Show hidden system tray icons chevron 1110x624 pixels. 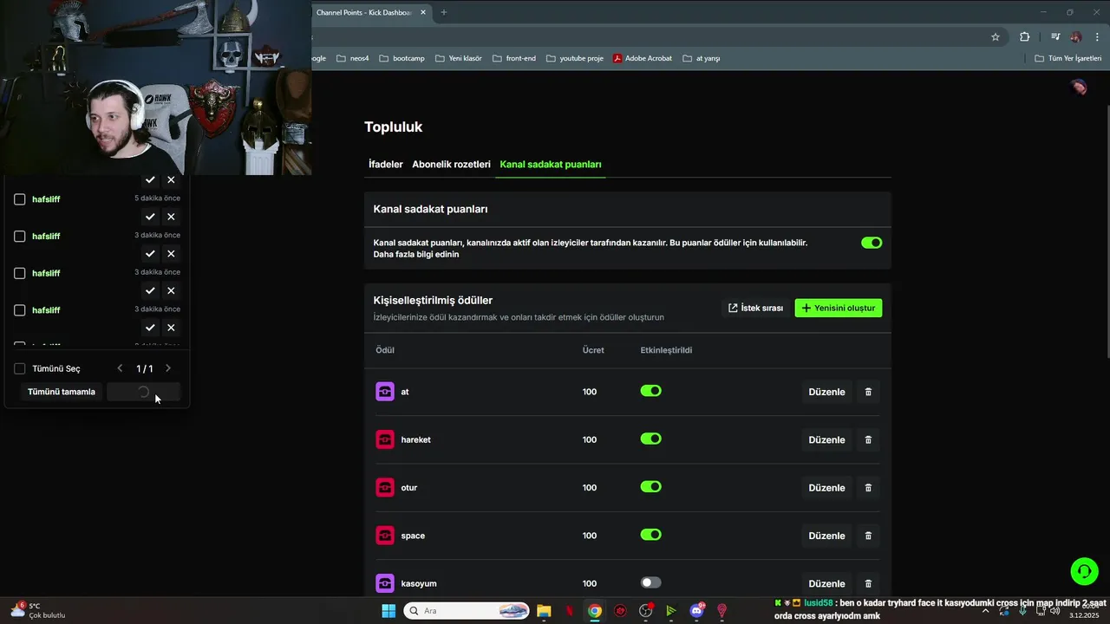click(985, 611)
